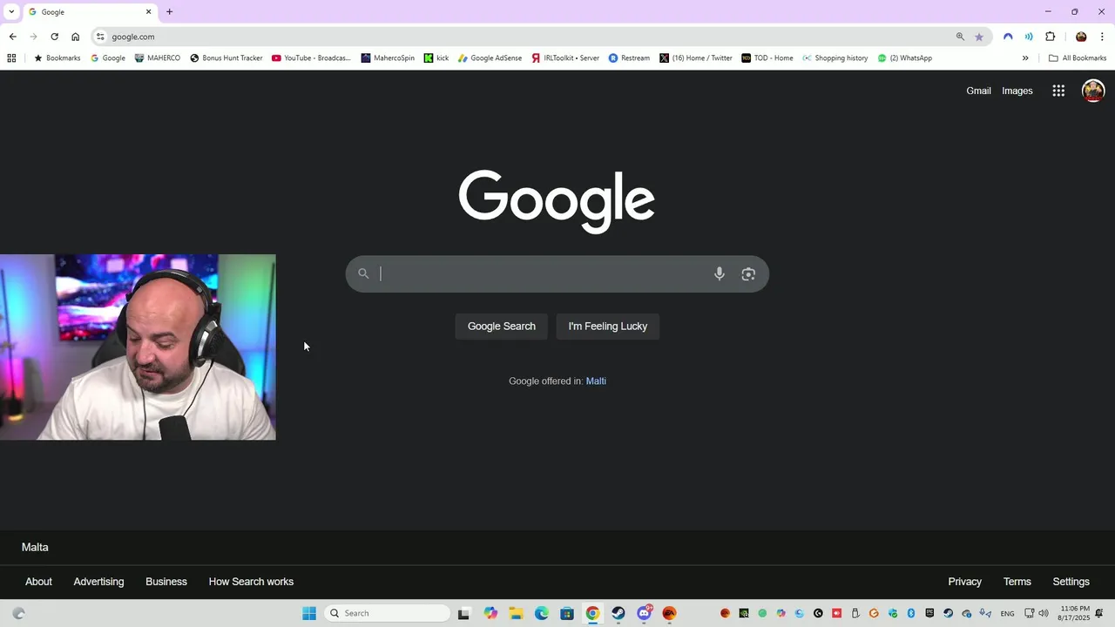Screen dimensions: 1115x627
Task: Open the WhatsApp bookmark
Action: pyautogui.click(x=905, y=58)
